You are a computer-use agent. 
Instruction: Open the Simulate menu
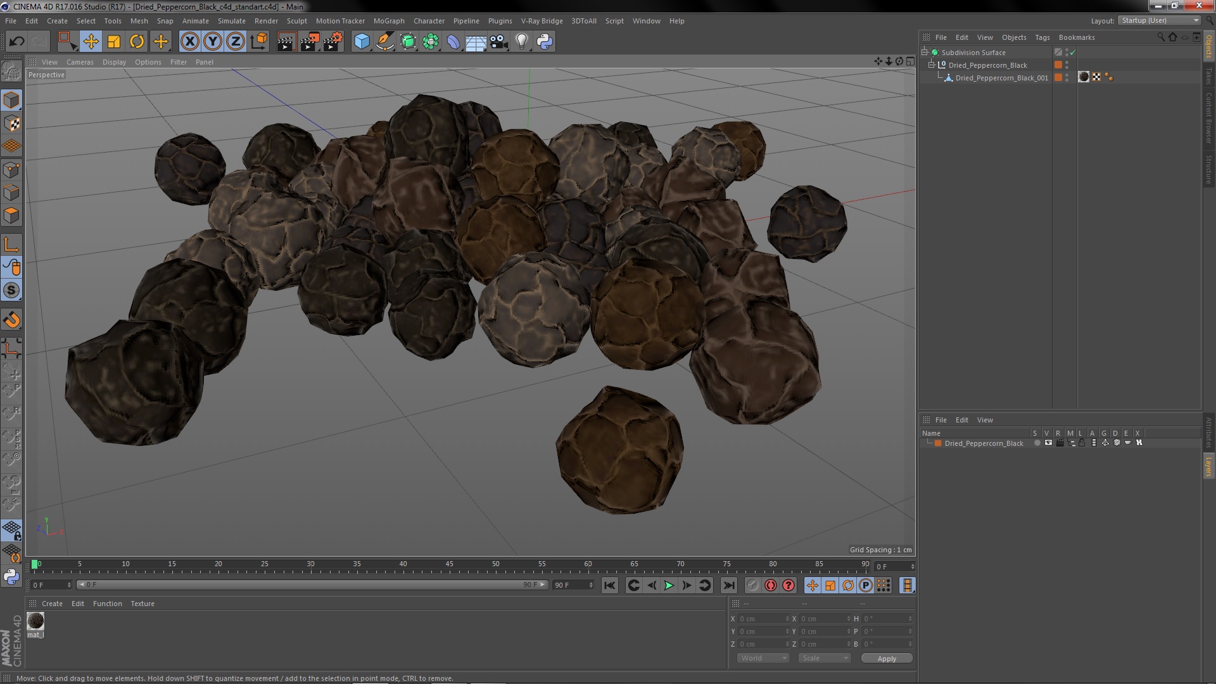(x=230, y=20)
